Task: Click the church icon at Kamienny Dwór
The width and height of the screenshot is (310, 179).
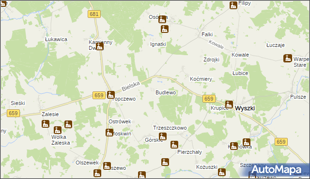Action: click(x=100, y=46)
